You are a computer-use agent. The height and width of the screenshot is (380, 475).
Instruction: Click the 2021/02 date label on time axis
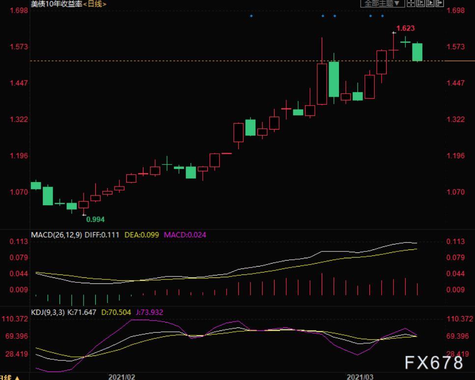[121, 377]
